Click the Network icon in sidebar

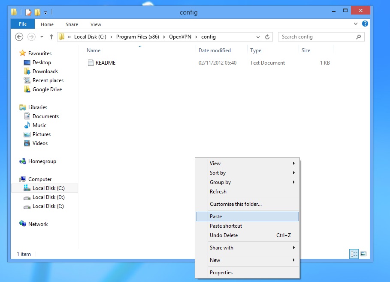(x=23, y=224)
